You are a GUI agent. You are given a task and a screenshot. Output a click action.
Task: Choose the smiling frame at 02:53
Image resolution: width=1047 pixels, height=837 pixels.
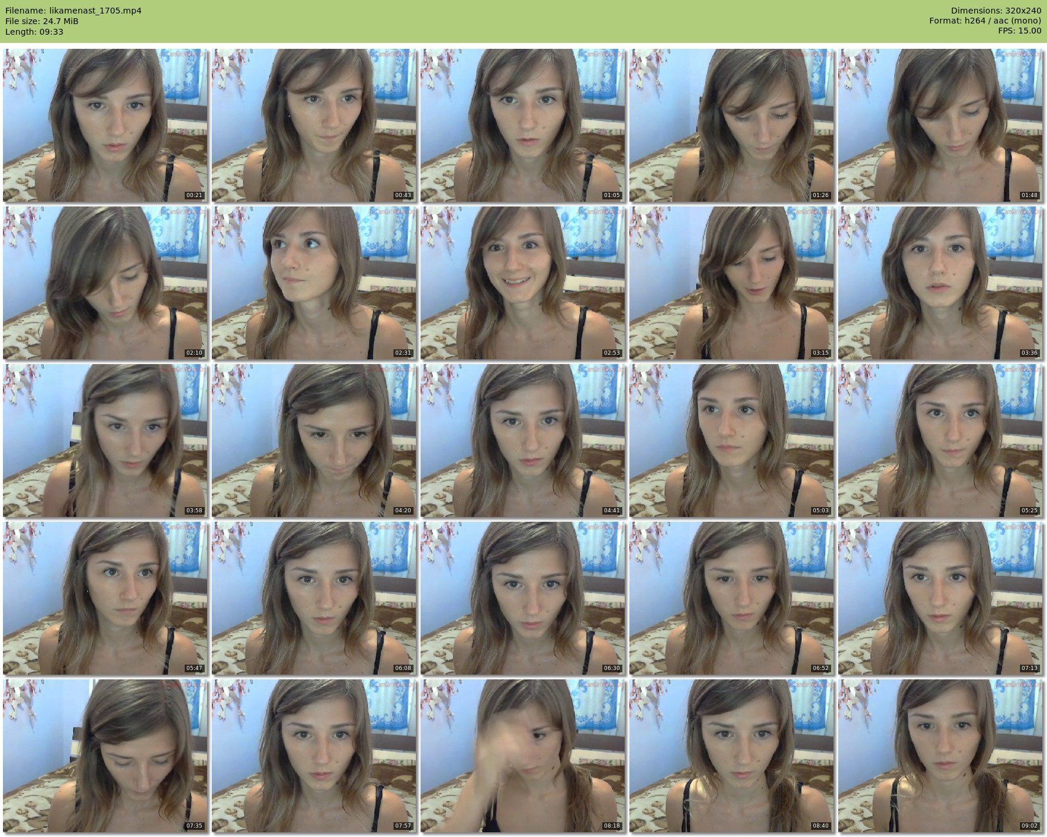[522, 283]
